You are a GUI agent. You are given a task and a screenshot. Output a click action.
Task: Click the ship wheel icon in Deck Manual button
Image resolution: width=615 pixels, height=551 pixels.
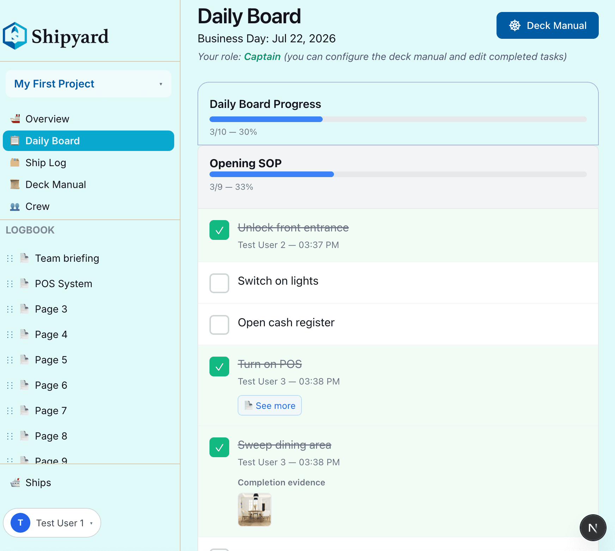(515, 25)
